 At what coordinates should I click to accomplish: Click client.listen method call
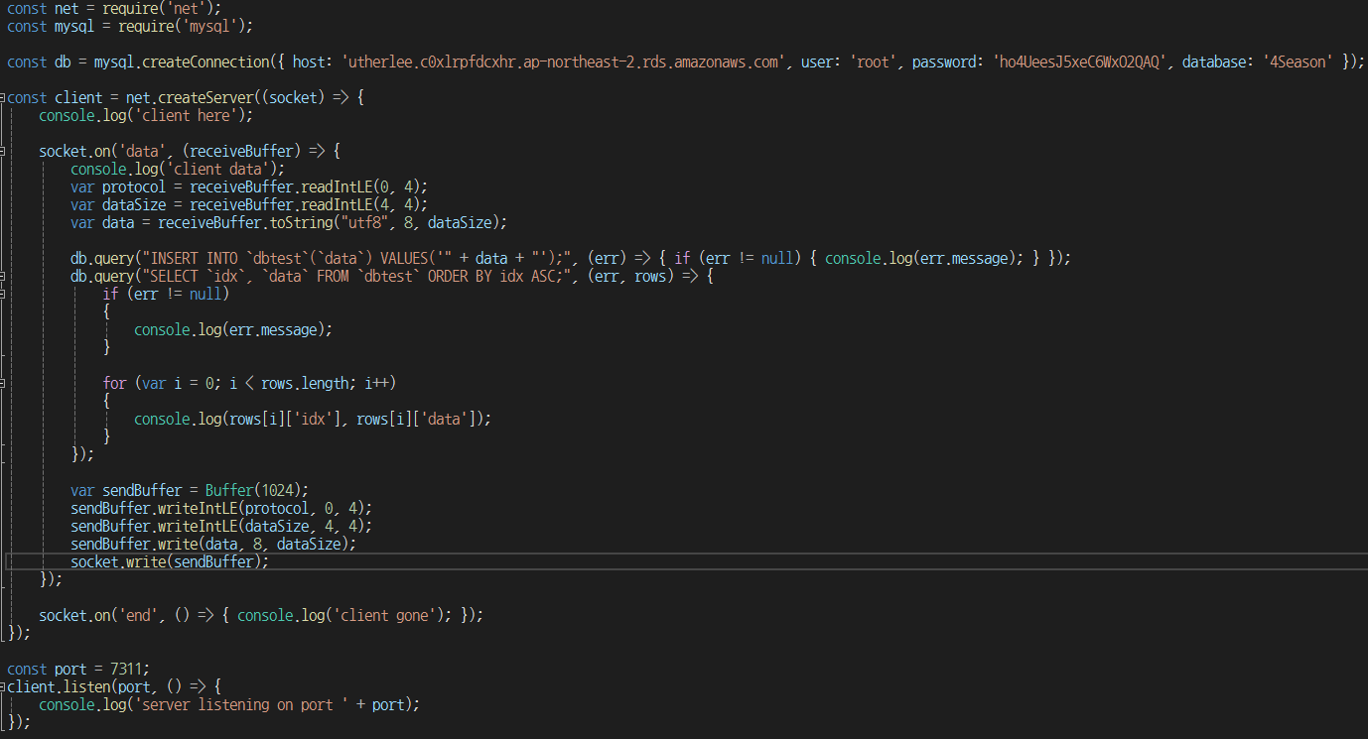click(x=59, y=687)
